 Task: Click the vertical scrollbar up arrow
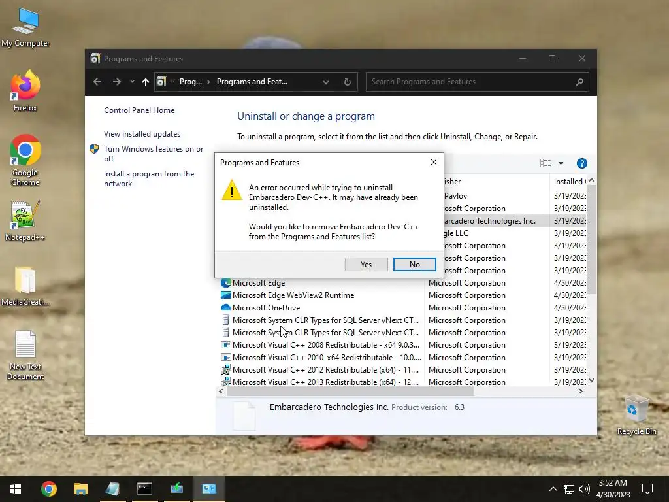[591, 180]
